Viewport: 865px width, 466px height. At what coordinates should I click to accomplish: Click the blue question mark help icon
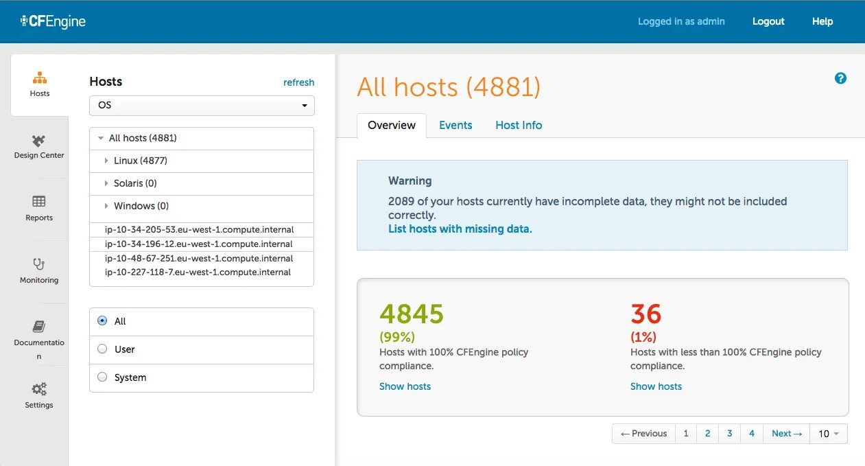click(840, 78)
